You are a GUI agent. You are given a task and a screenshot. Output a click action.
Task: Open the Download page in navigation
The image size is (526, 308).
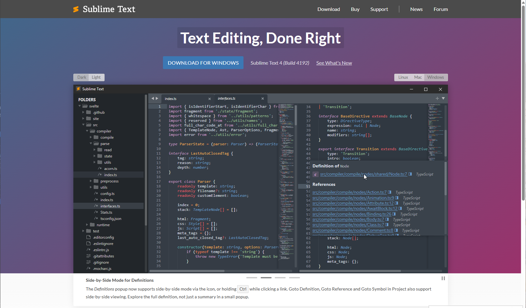[329, 9]
